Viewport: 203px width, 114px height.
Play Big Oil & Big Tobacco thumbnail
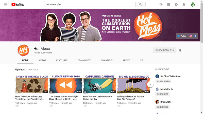(134, 84)
